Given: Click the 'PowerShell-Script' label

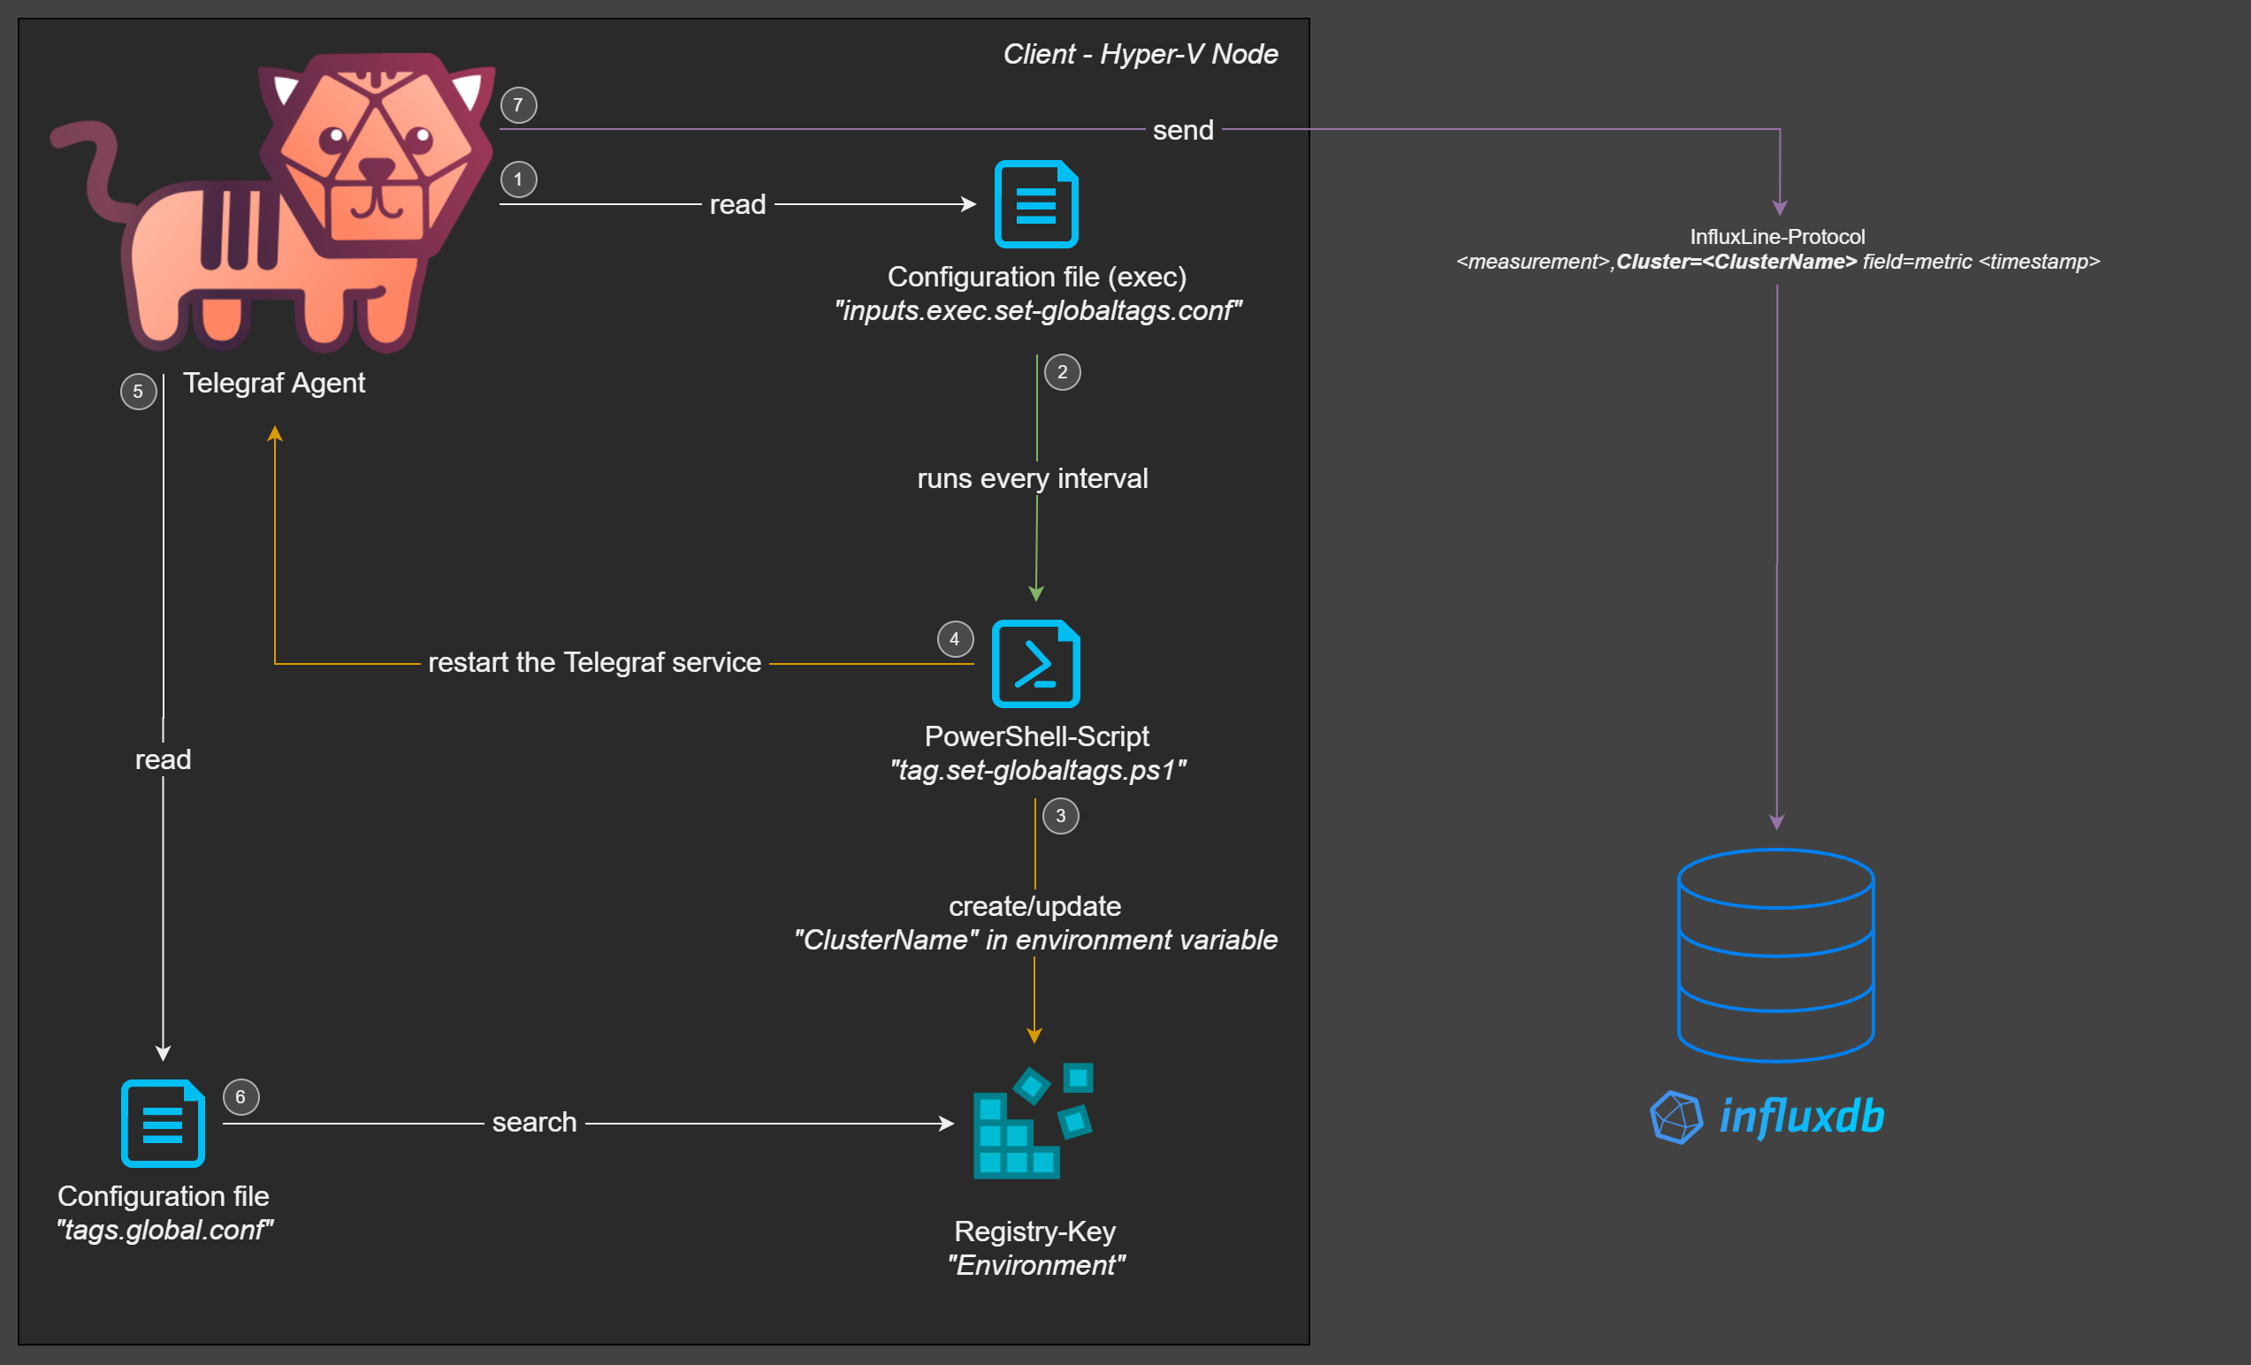Looking at the screenshot, I should pyautogui.click(x=1037, y=736).
